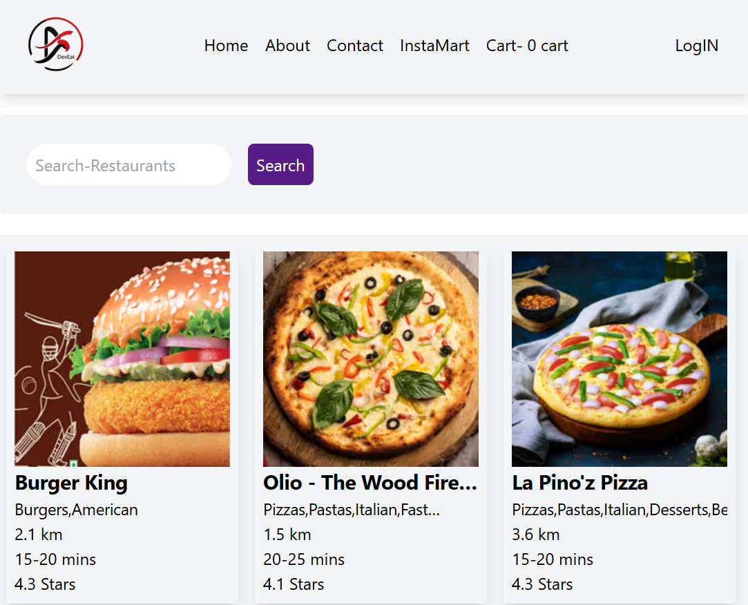Open the Burger King burger image
This screenshot has width=748, height=605.
click(x=122, y=358)
